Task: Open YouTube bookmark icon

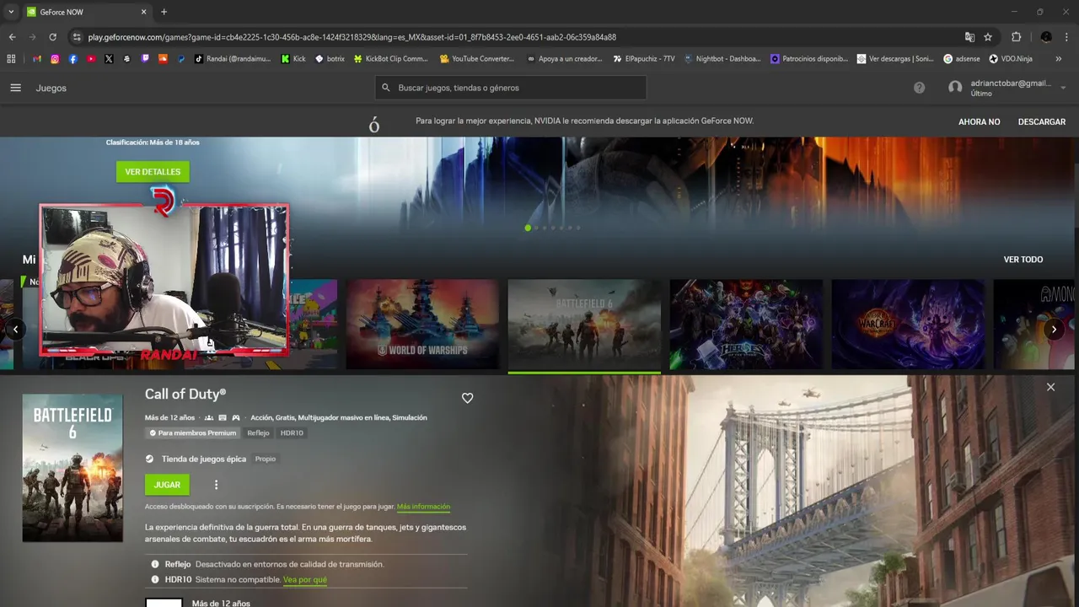Action: point(91,59)
